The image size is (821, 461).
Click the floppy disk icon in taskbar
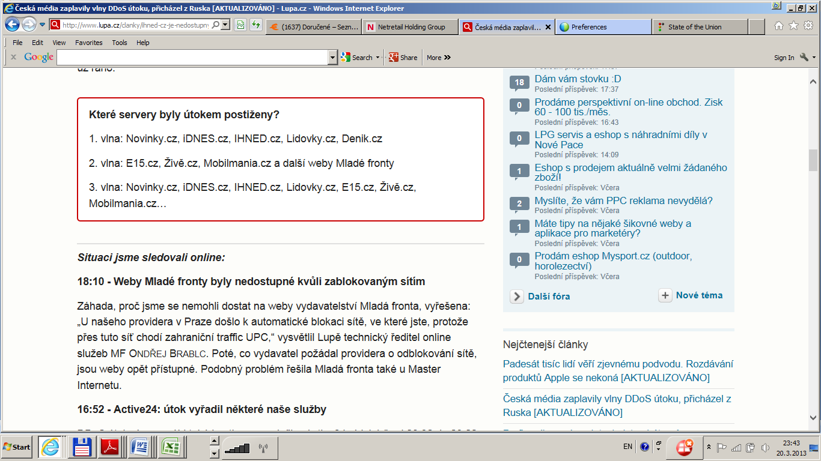[x=82, y=447]
